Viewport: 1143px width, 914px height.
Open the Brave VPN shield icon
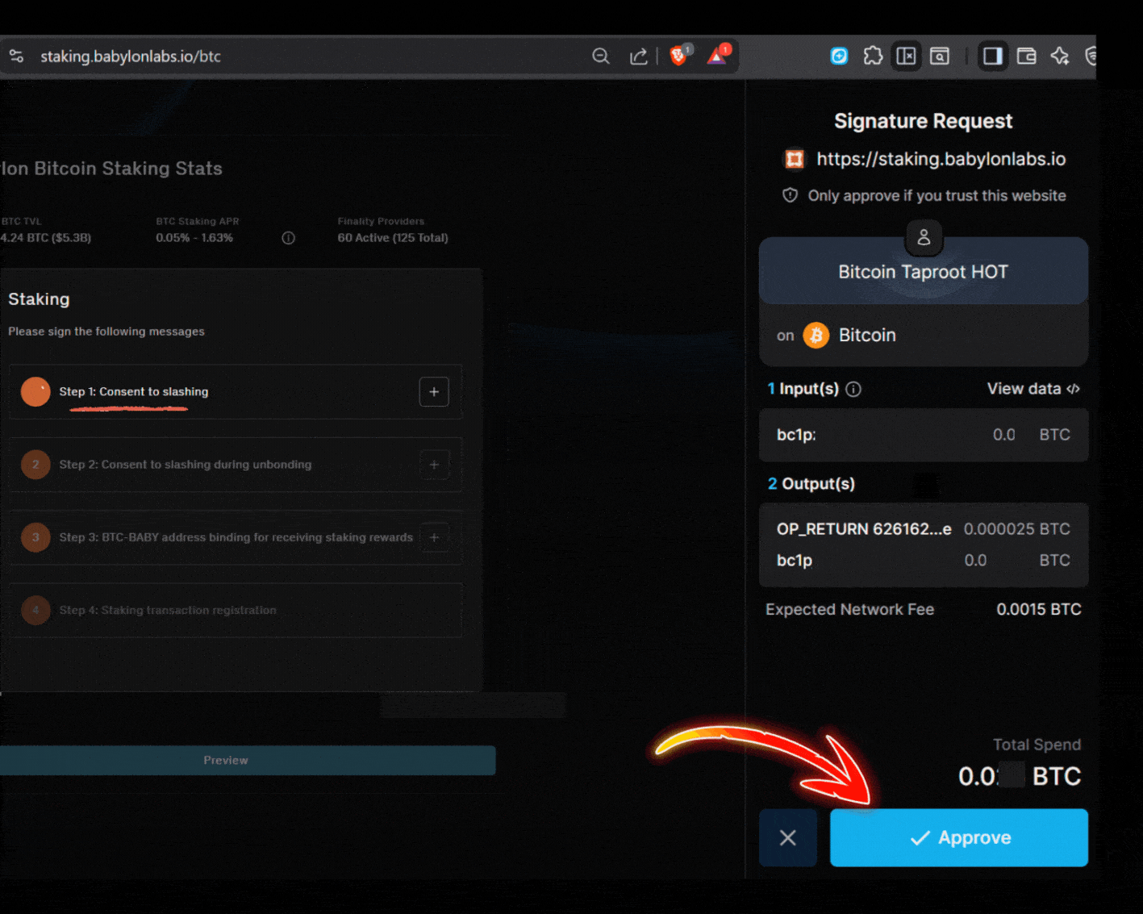(1093, 56)
